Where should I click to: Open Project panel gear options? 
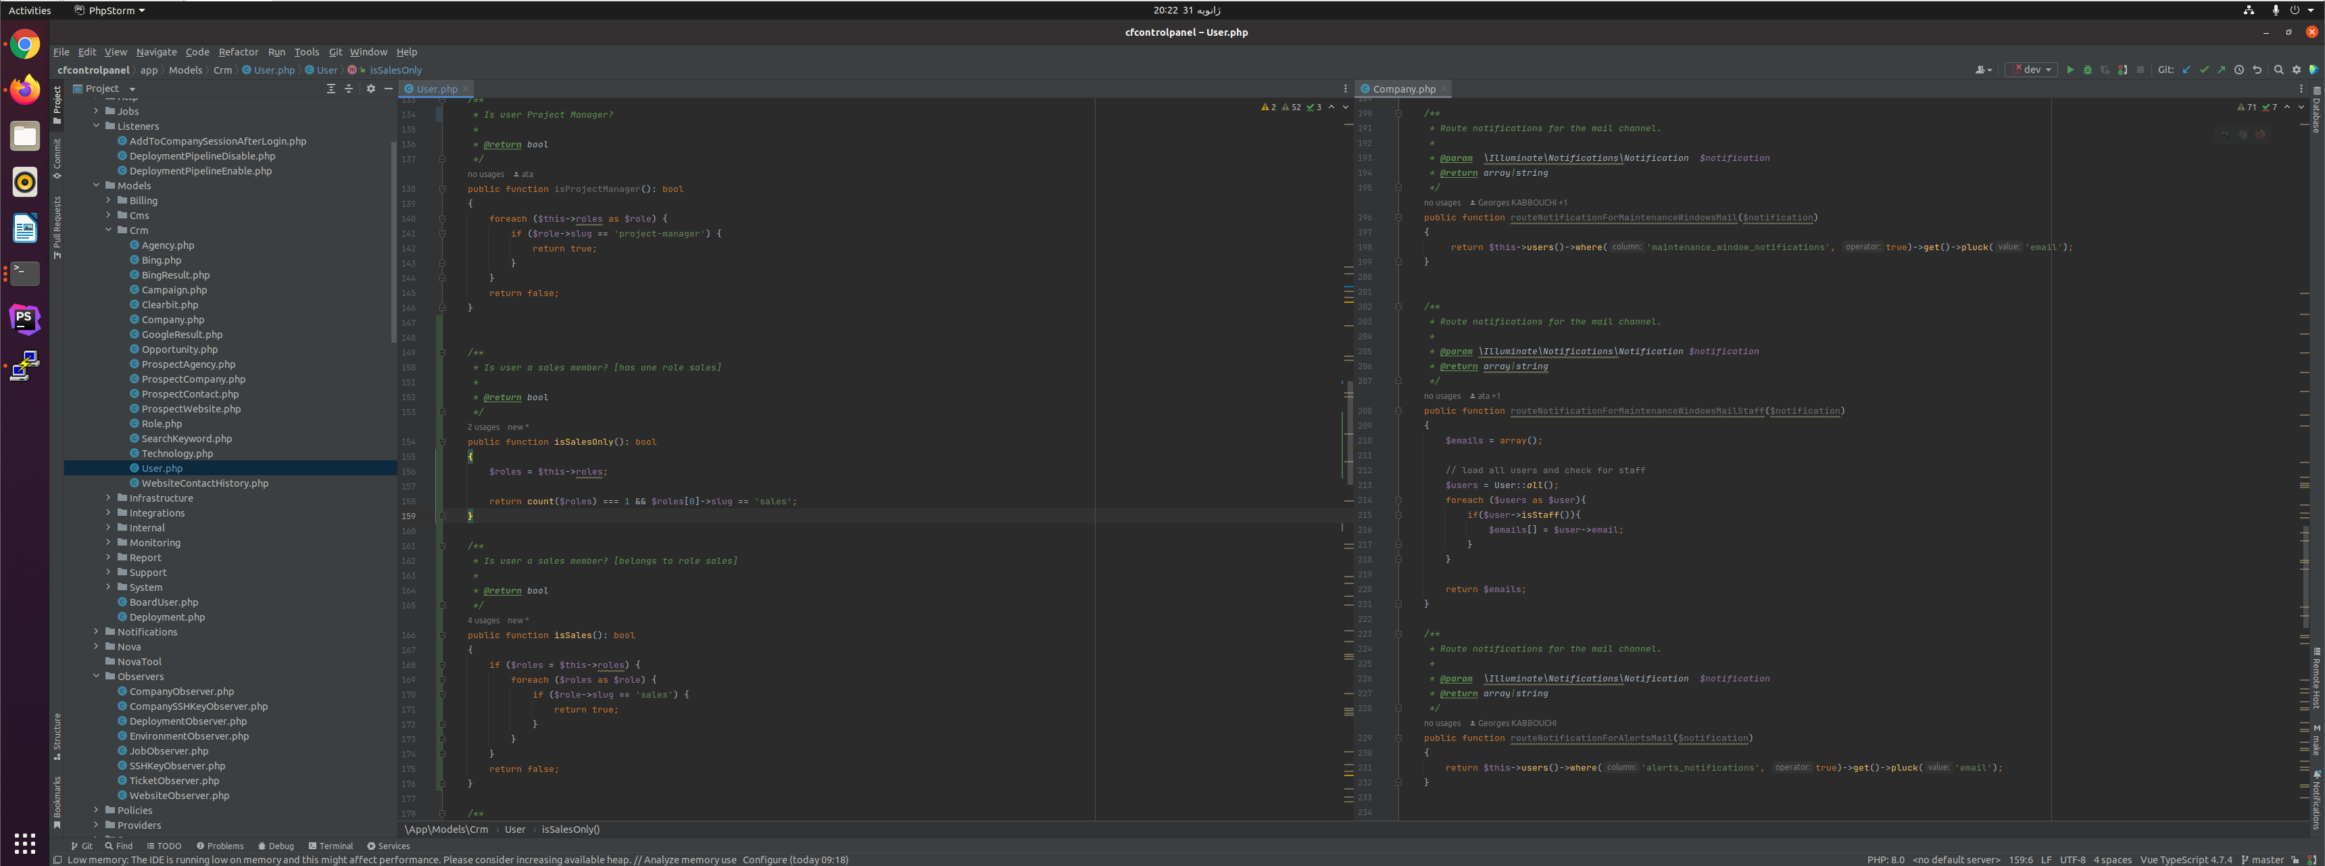(370, 89)
